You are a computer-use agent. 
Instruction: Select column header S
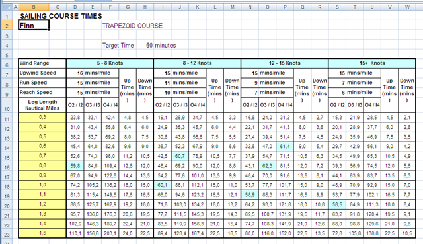[337, 7]
